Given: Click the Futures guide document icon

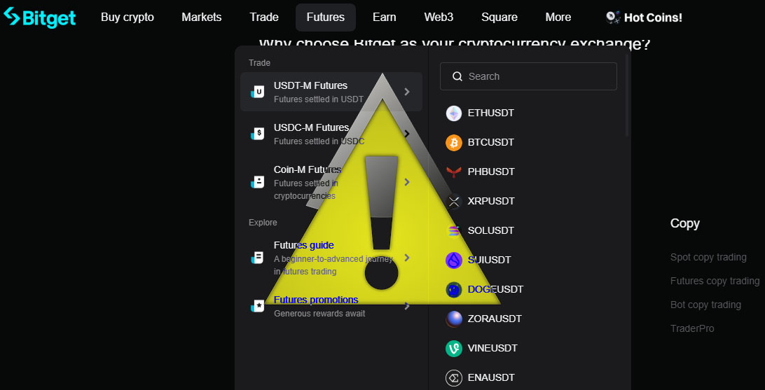Looking at the screenshot, I should (257, 258).
